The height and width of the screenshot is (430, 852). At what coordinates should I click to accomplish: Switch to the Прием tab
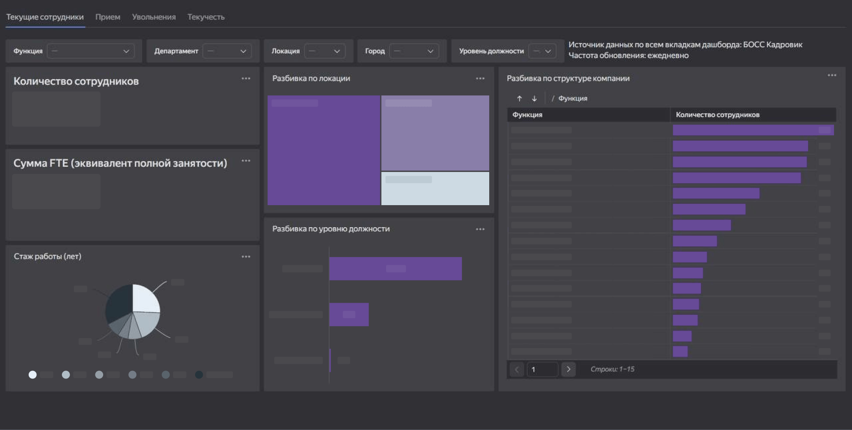click(x=108, y=17)
